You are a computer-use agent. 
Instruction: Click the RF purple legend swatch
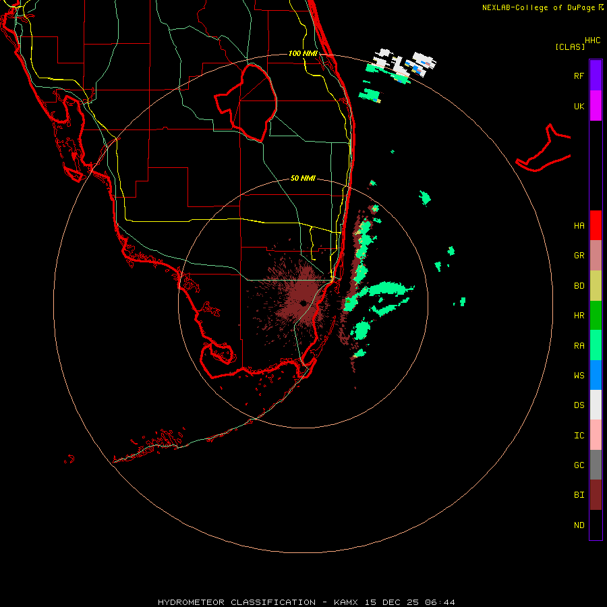coord(596,76)
